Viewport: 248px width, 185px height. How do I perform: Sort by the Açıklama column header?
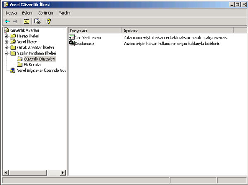pos(177,31)
